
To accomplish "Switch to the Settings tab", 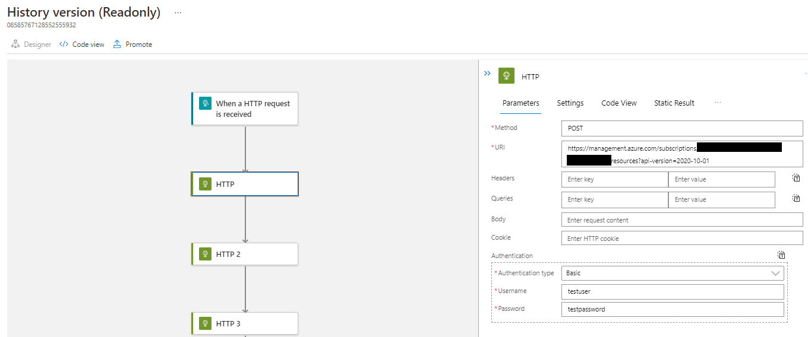I will tap(570, 103).
